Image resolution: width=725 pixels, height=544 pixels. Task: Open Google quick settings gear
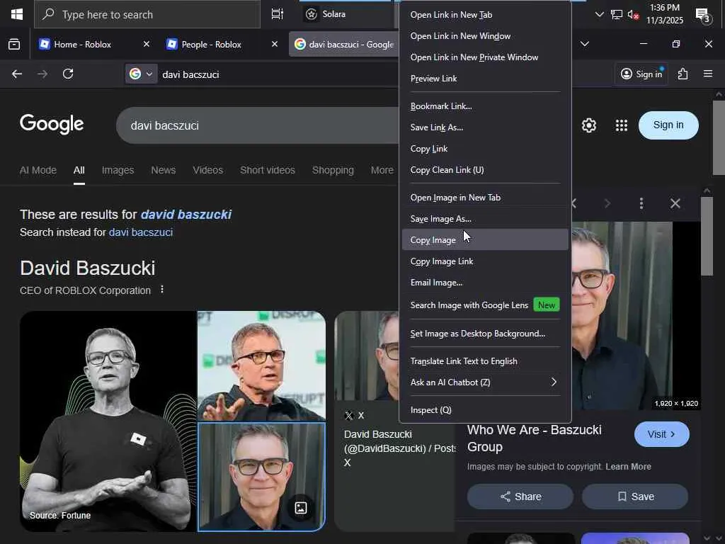588,125
